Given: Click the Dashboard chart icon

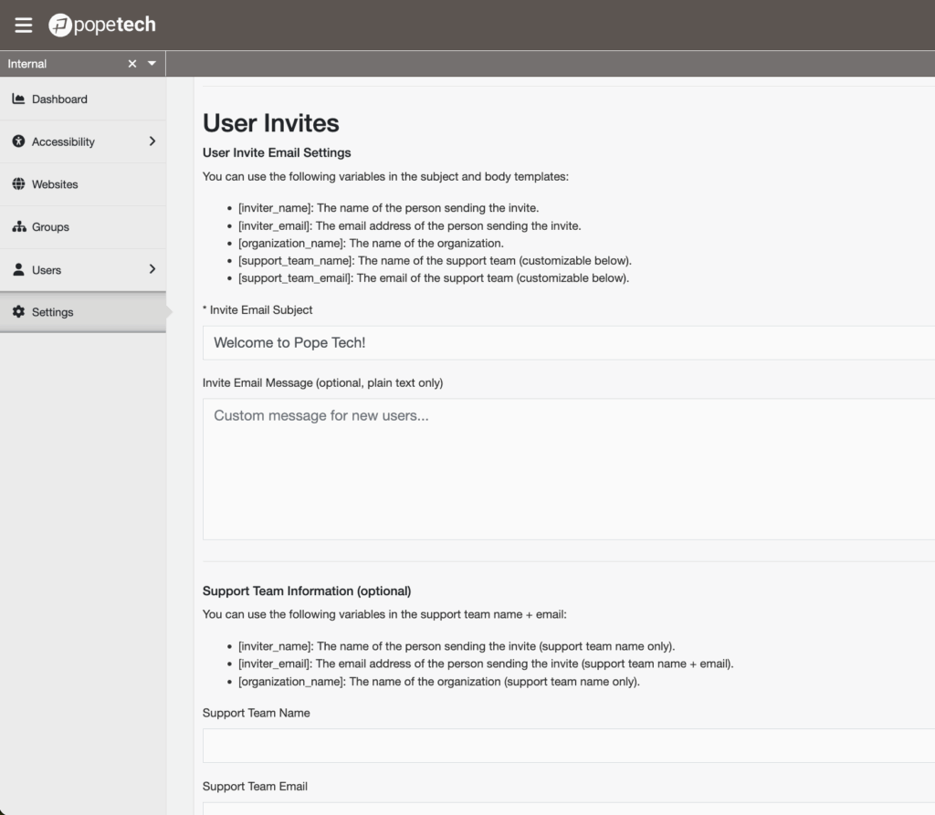Looking at the screenshot, I should (x=18, y=99).
